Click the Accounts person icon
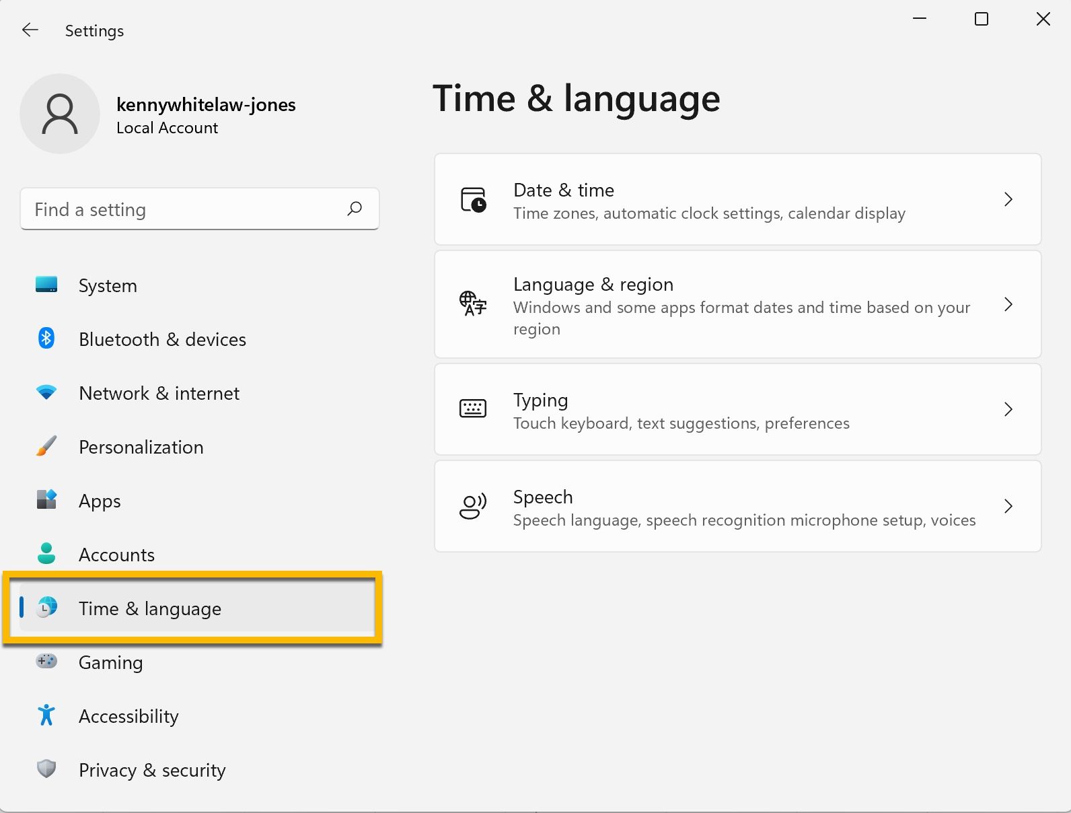This screenshot has height=813, width=1071. (x=46, y=553)
